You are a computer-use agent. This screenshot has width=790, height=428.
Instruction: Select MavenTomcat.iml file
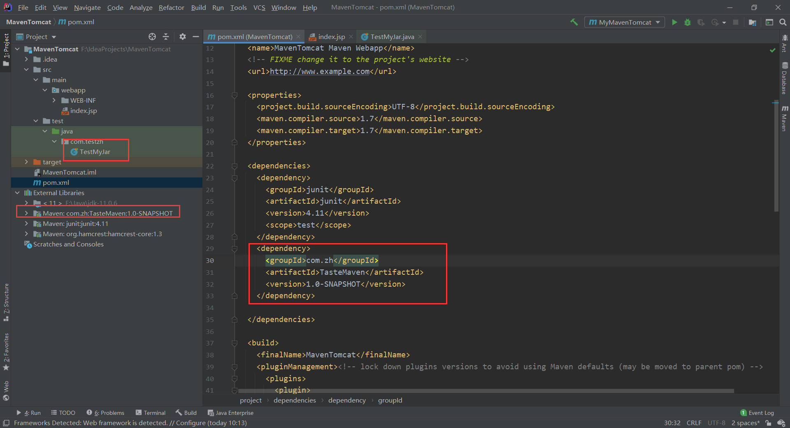70,172
